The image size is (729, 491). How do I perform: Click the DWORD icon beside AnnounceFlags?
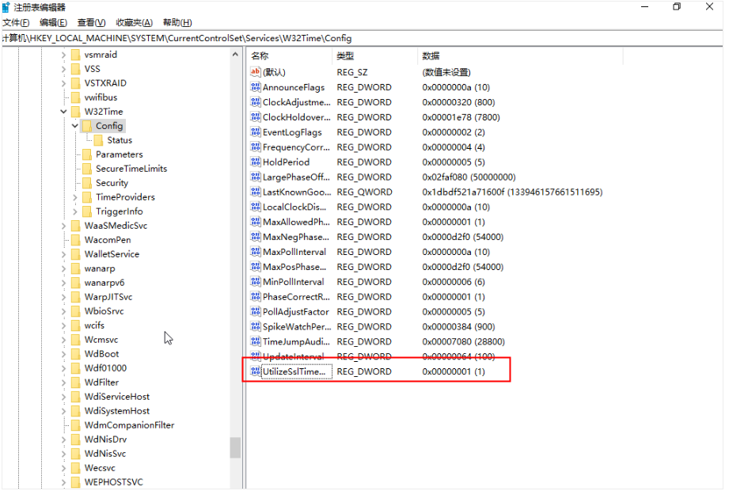[255, 87]
